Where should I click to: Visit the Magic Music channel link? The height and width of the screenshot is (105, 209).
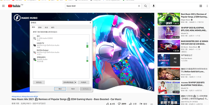pyautogui.click(x=185, y=20)
